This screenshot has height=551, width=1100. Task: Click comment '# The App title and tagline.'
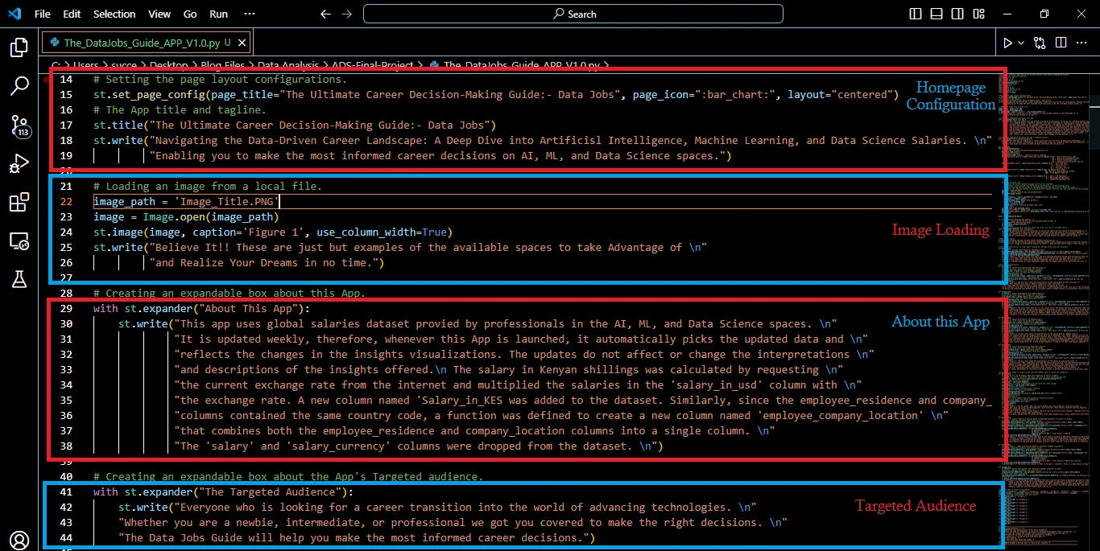(x=179, y=110)
